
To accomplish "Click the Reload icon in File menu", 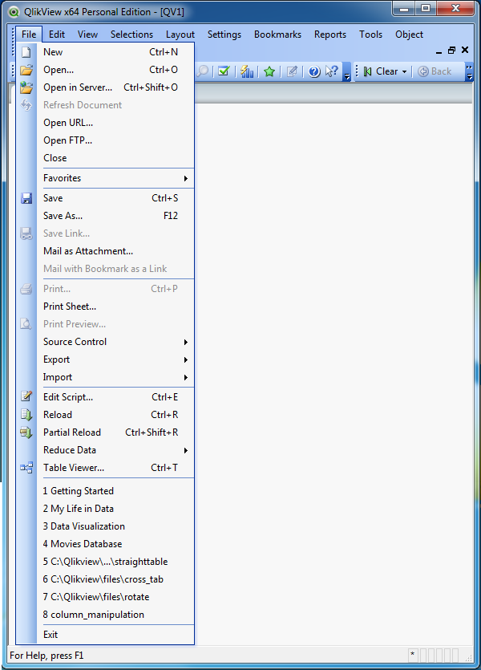I will [x=26, y=415].
